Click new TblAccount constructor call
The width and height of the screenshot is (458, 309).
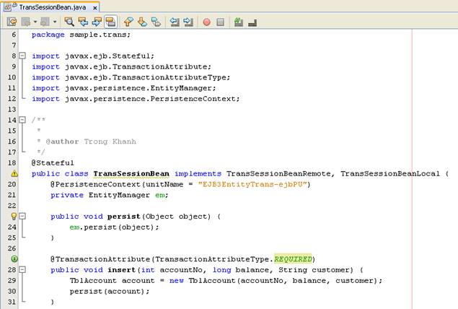coord(276,281)
